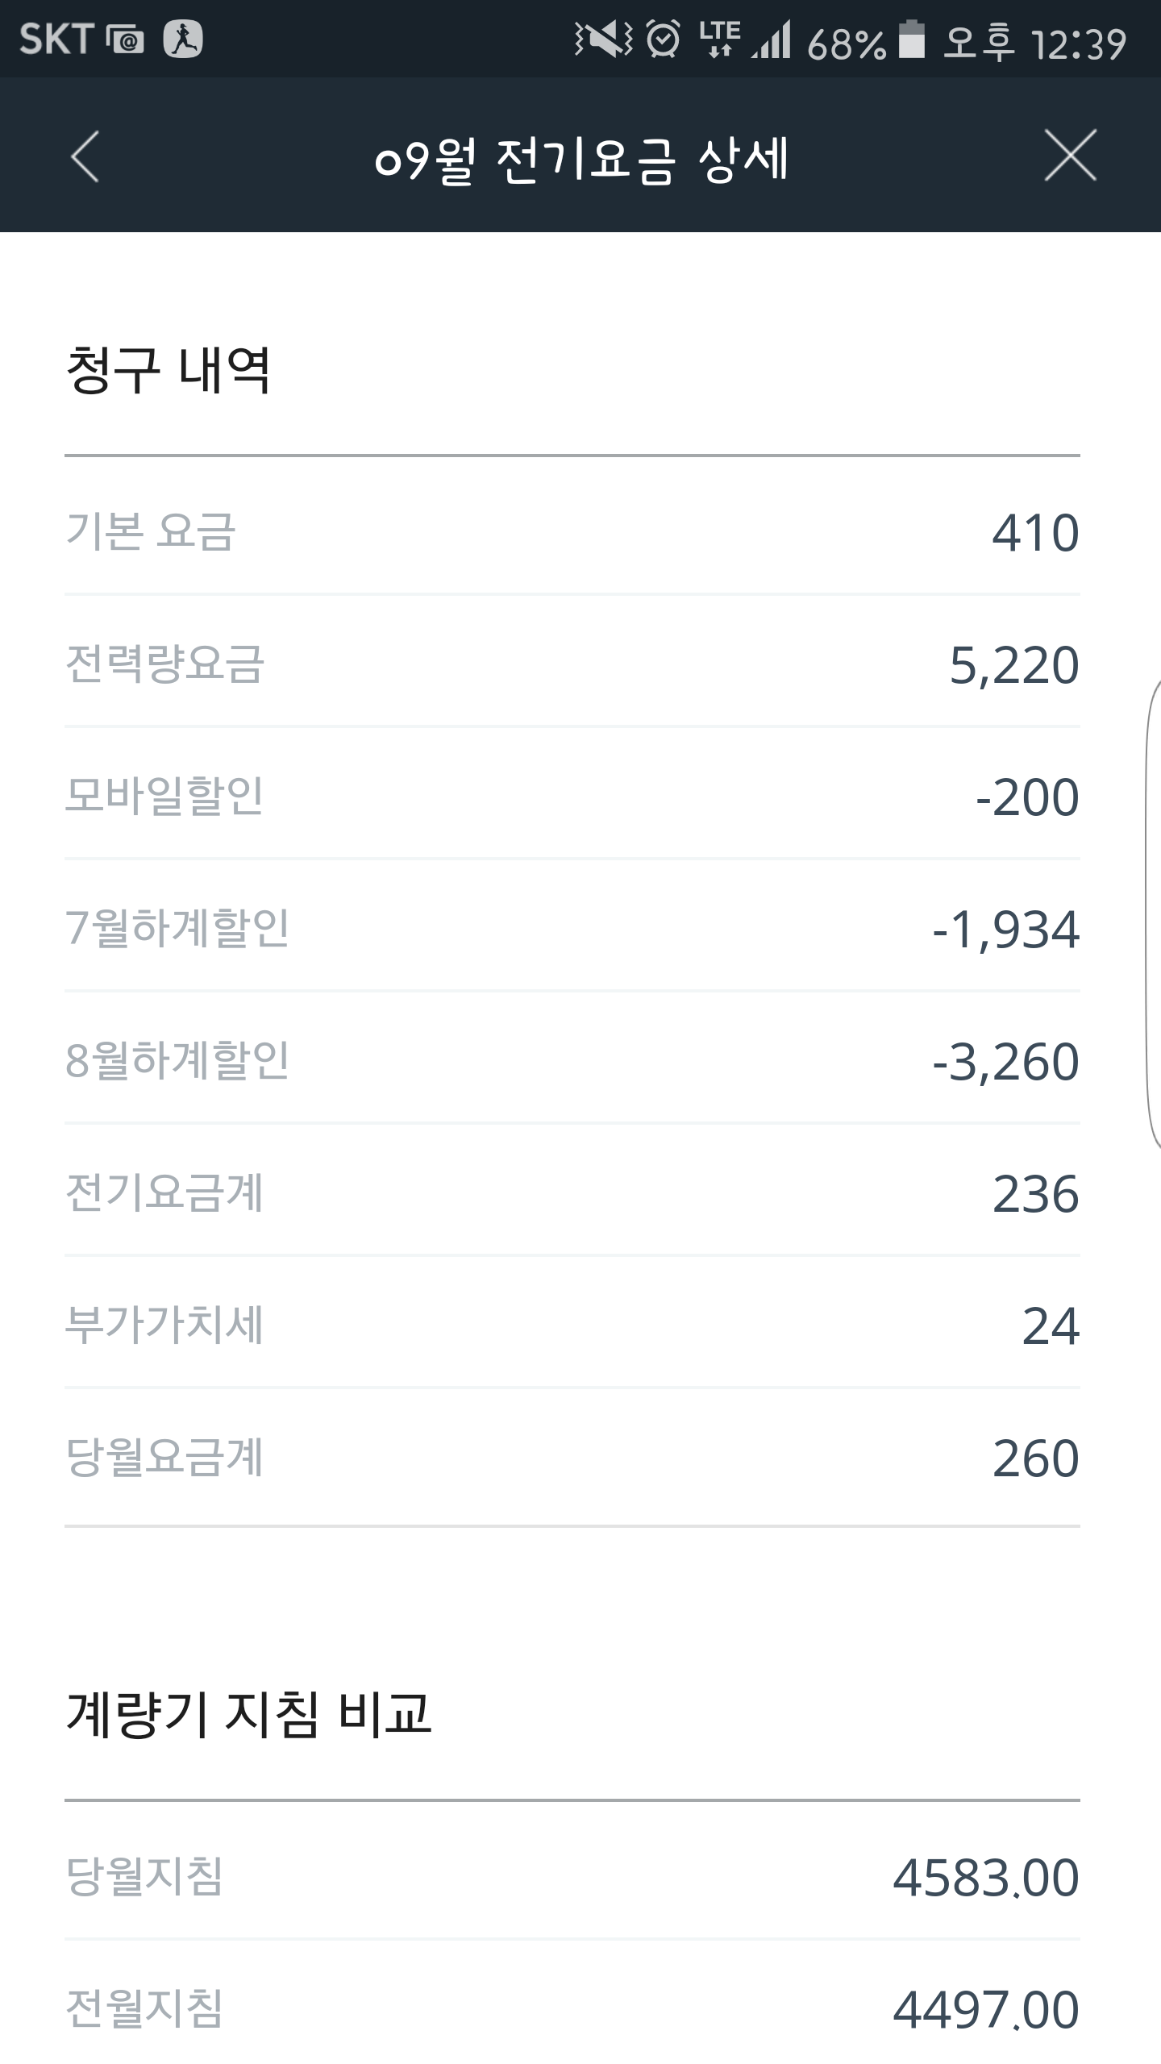The width and height of the screenshot is (1161, 2064).
Task: Tap the 기본 요금 row
Action: pos(572,532)
